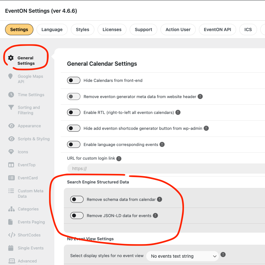265x265 pixels.
Task: Go to Sorting and Filtering section label
Action: click(29, 110)
